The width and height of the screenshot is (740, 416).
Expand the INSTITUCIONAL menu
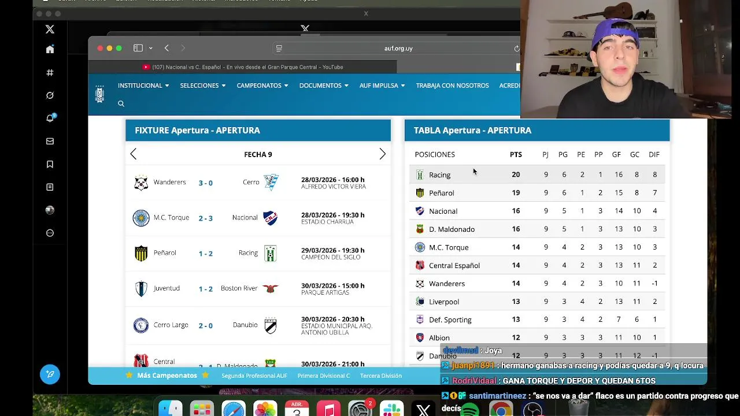pos(143,86)
